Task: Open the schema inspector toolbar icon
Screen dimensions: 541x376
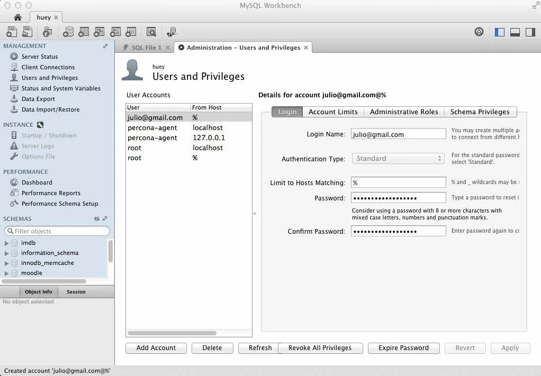Action: click(x=47, y=32)
